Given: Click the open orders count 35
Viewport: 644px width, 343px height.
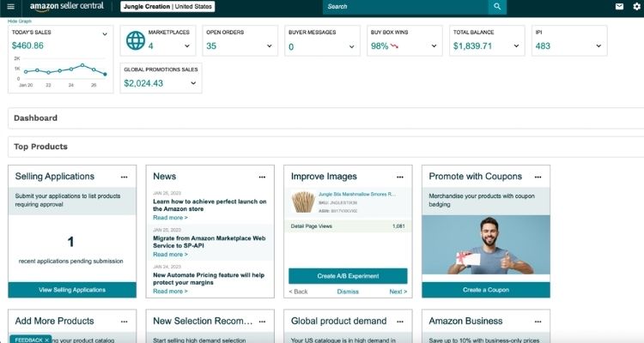Looking at the screenshot, I should pyautogui.click(x=211, y=46).
